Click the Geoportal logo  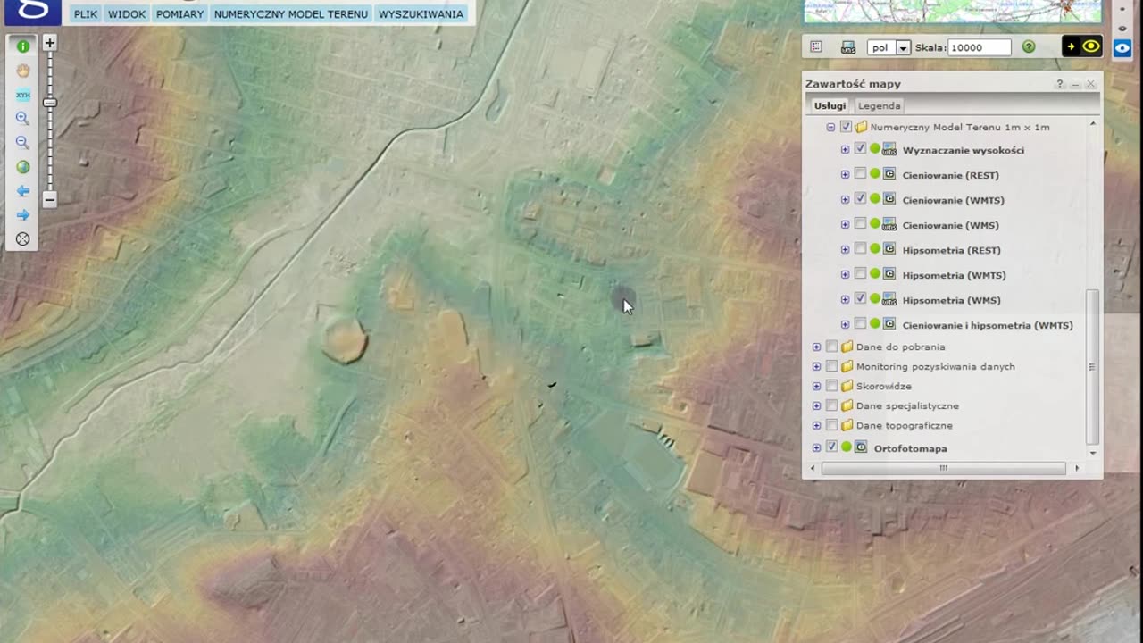coord(32,11)
